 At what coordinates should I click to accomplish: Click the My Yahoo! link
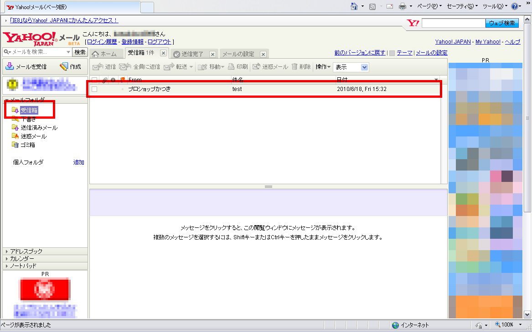click(488, 42)
